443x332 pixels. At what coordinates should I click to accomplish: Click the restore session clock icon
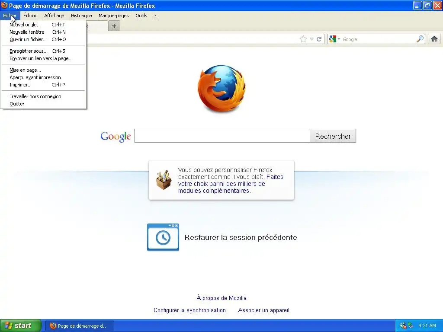[x=163, y=237]
